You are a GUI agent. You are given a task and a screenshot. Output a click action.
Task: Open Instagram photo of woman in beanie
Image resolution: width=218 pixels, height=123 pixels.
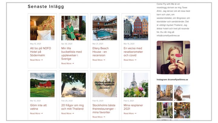tap(182, 93)
